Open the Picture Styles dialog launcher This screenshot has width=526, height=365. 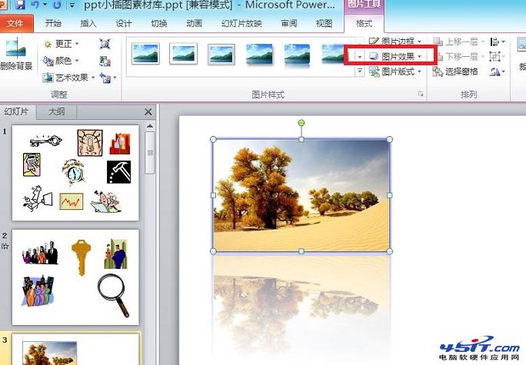coord(421,95)
